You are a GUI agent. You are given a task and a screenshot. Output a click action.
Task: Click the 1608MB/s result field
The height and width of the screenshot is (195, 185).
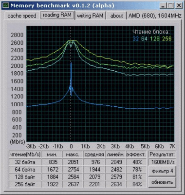pyautogui.click(x=163, y=162)
